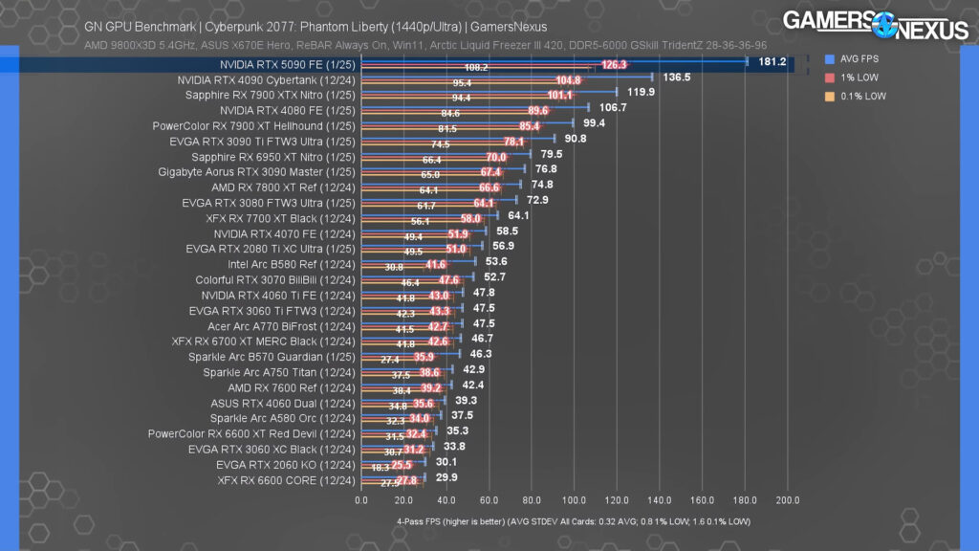Image resolution: width=979 pixels, height=551 pixels.
Task: Select the 'Acer Arc A770 BiFrost (12/24)' label
Action: tap(282, 327)
